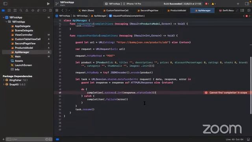Image resolution: width=252 pixels, height=142 pixels.
Task: Open the Report navigator icon
Action: pos(50,11)
